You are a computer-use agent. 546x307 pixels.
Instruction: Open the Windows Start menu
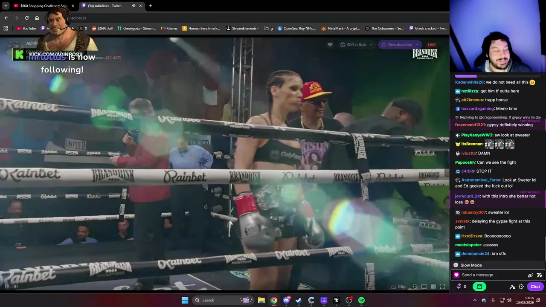click(x=185, y=300)
